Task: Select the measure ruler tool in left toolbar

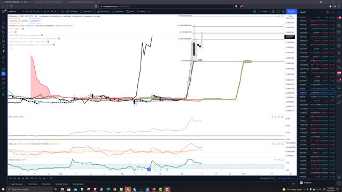Action: coord(4,58)
